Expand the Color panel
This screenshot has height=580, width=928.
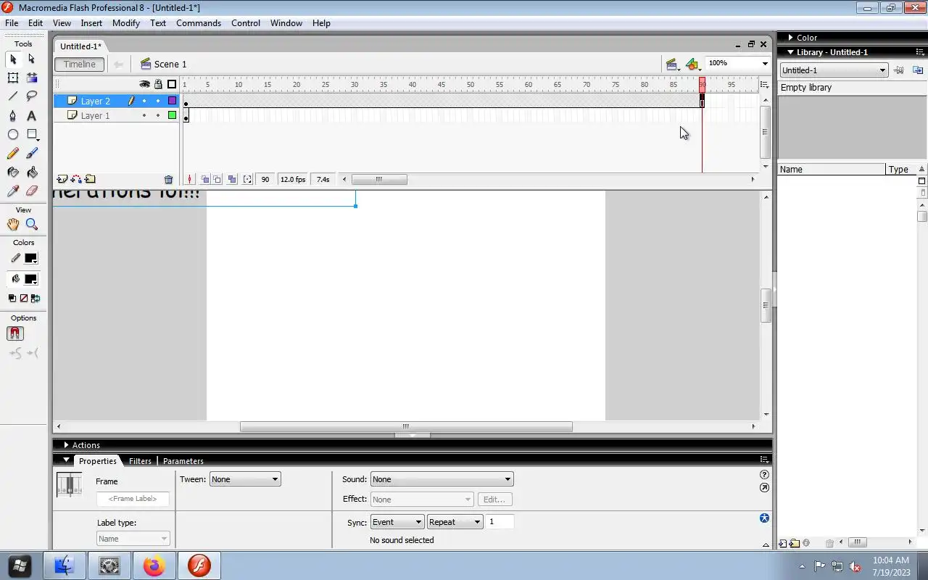click(790, 38)
